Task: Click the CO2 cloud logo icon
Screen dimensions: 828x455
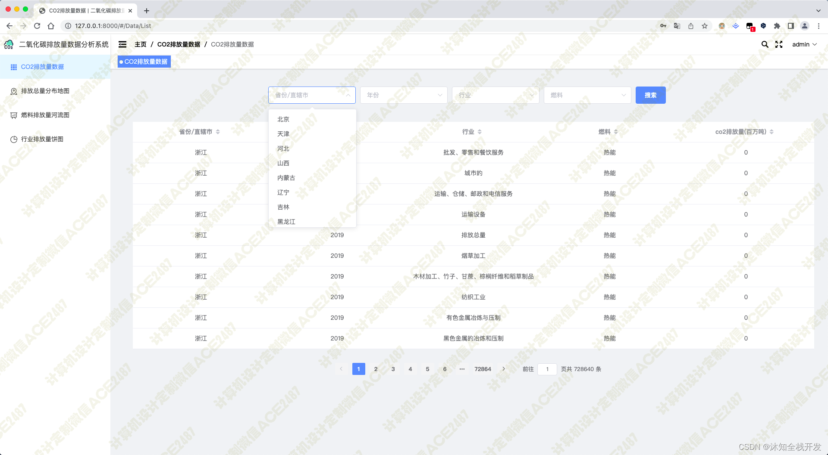Action: 9,44
